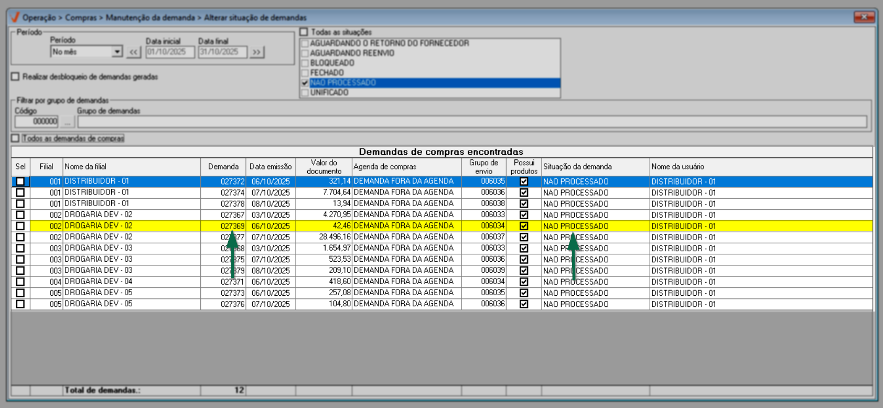The image size is (883, 408).
Task: Check the Todas as situações checkbox
Action: tap(304, 32)
